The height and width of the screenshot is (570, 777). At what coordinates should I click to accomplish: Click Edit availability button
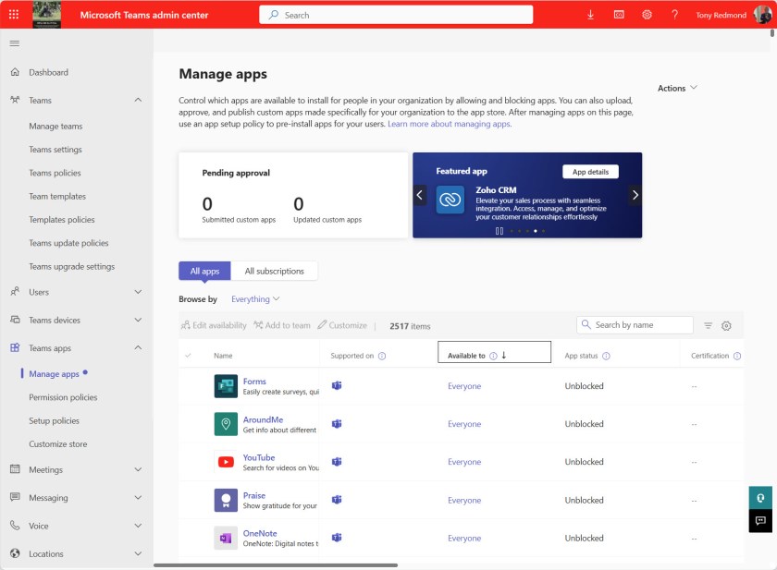tap(214, 325)
